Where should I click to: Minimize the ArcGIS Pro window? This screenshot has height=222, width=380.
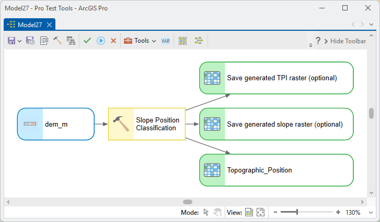coord(322,8)
